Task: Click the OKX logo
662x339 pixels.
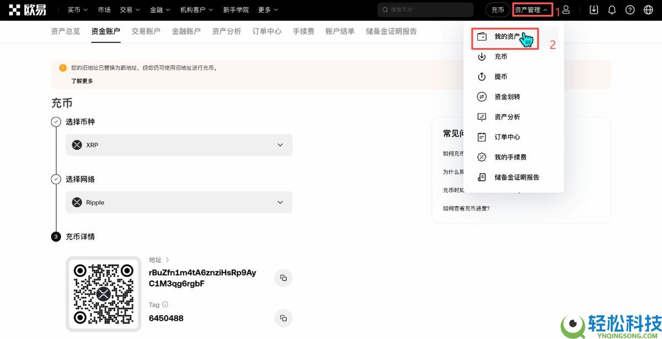Action: coord(26,9)
